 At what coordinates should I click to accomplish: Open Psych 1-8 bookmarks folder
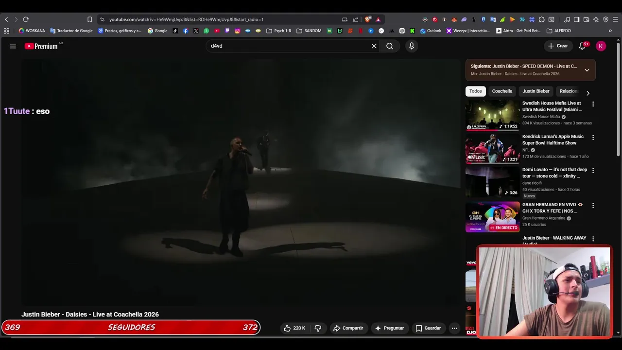click(x=278, y=31)
